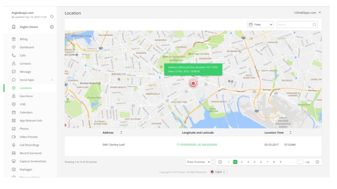Click the next page arrow button

click(x=317, y=162)
